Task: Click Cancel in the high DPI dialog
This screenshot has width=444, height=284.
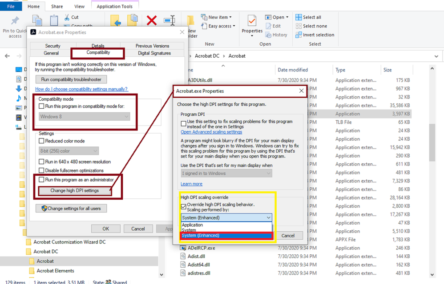Action: [288, 236]
